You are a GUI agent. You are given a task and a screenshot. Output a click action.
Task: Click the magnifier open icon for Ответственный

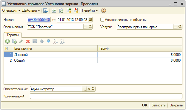pos(93,89)
